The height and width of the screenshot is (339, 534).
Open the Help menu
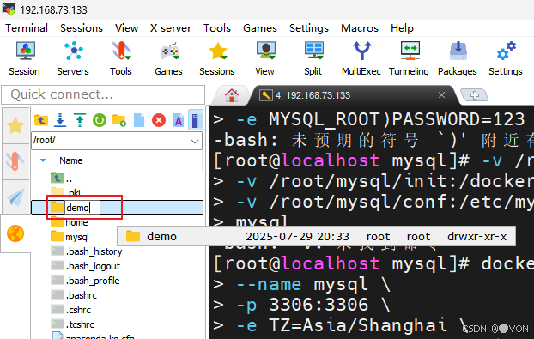(x=402, y=28)
